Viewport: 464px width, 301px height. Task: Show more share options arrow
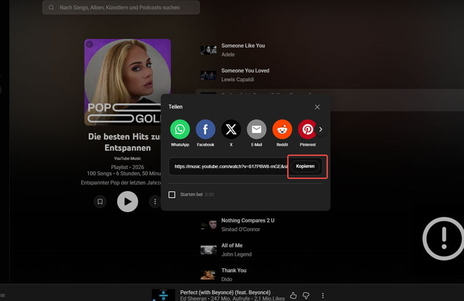click(x=321, y=130)
